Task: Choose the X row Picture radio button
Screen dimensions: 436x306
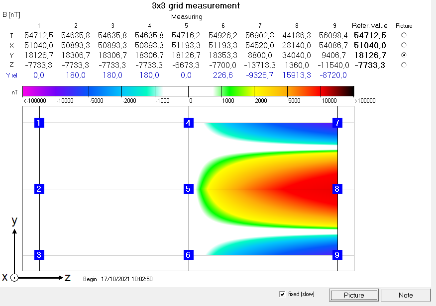Action: (404, 45)
